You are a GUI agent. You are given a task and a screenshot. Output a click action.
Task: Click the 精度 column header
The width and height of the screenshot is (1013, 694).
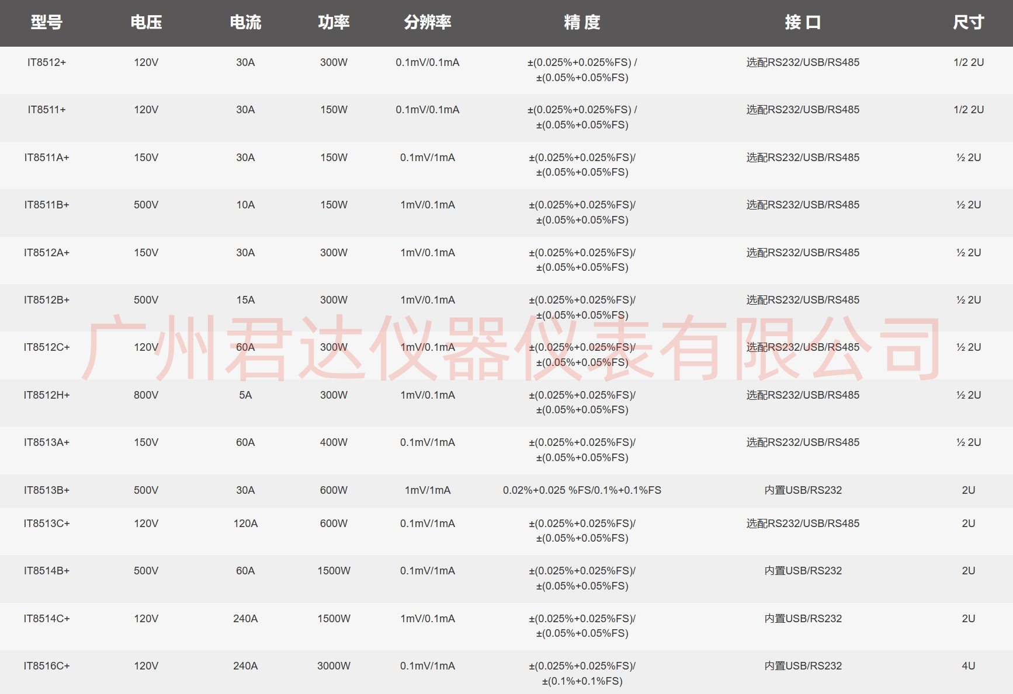click(x=582, y=22)
